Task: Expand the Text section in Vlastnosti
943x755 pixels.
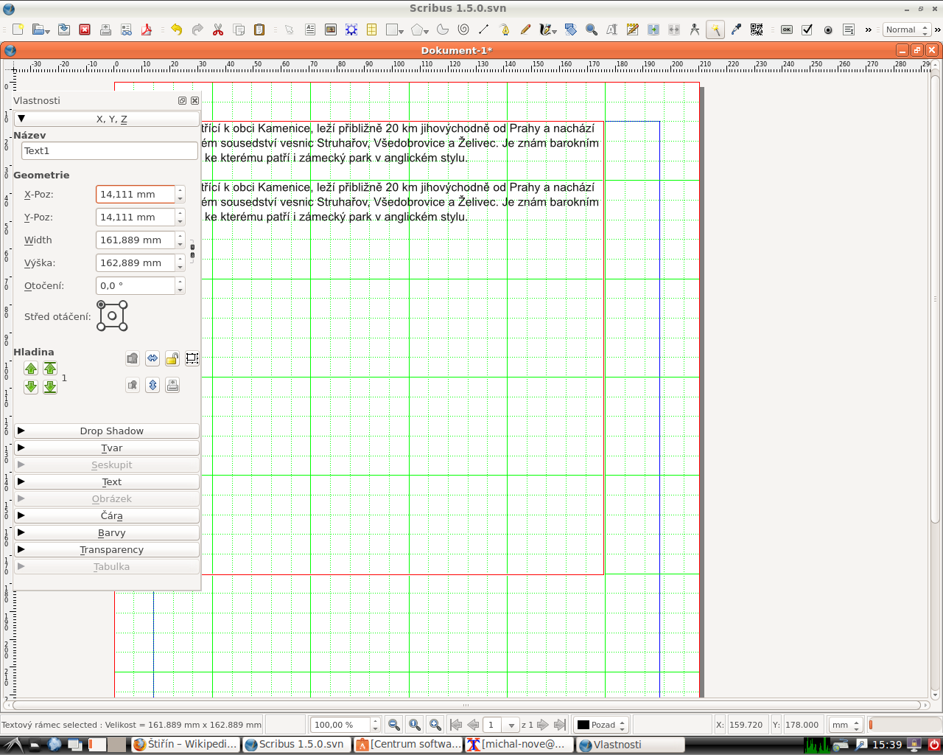Action: pyautogui.click(x=111, y=481)
